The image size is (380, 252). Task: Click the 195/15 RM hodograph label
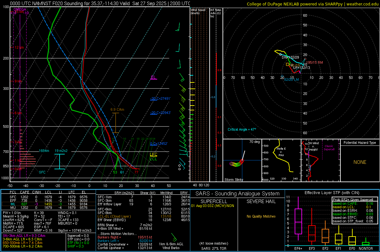pyautogui.click(x=315, y=62)
